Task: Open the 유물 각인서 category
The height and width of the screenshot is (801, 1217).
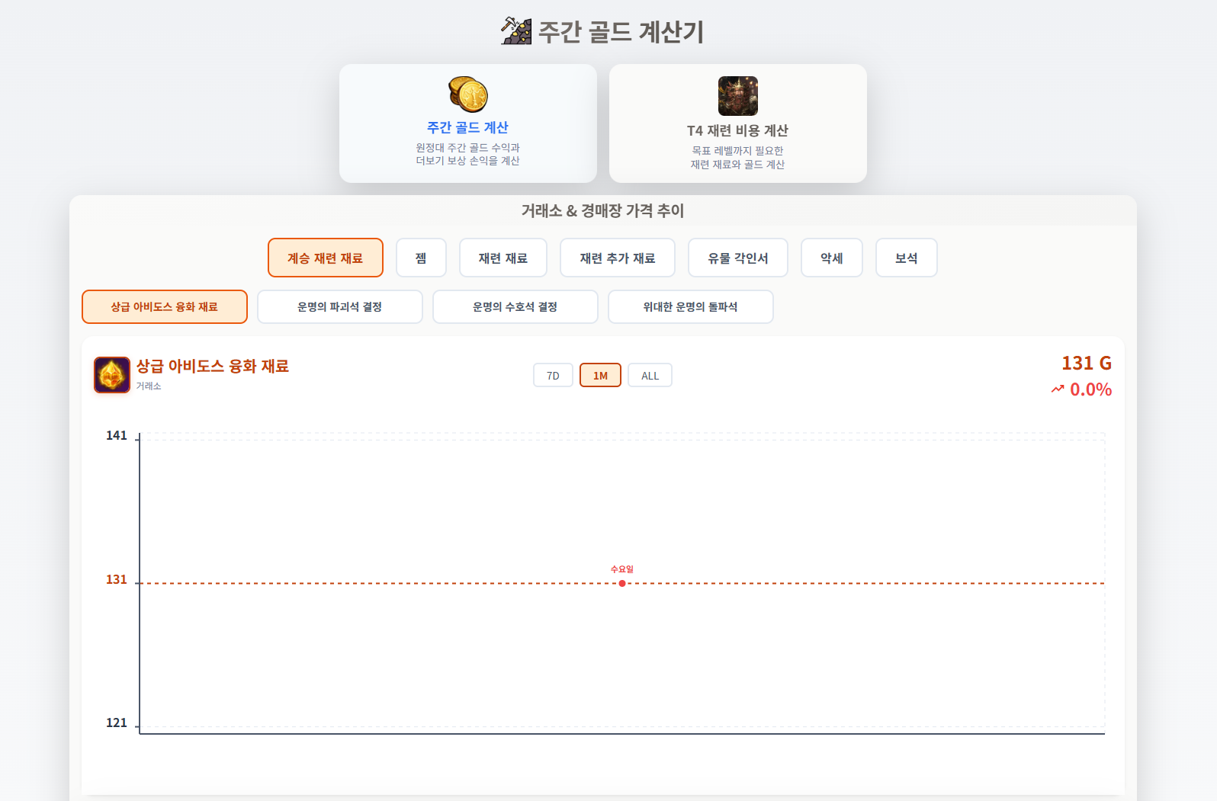Action: coord(737,258)
